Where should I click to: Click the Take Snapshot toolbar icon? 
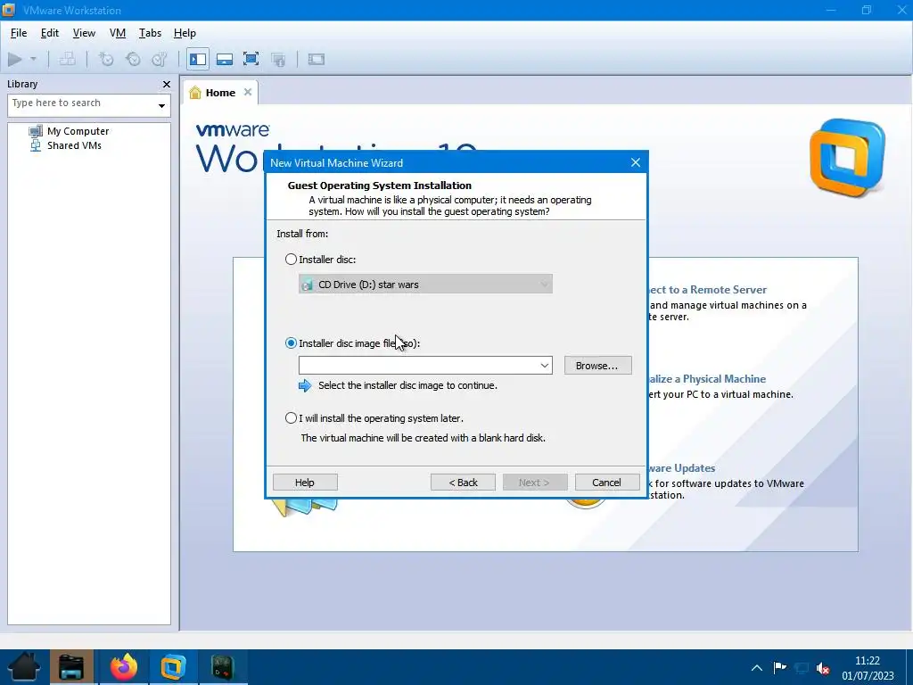pos(106,59)
